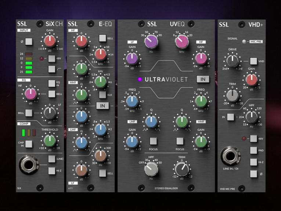Click pink HF GAIN knob on UVEQ
281x211 pixels.
[x=201, y=58]
